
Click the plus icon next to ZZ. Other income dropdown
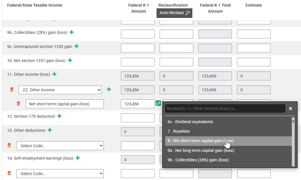(x=109, y=90)
